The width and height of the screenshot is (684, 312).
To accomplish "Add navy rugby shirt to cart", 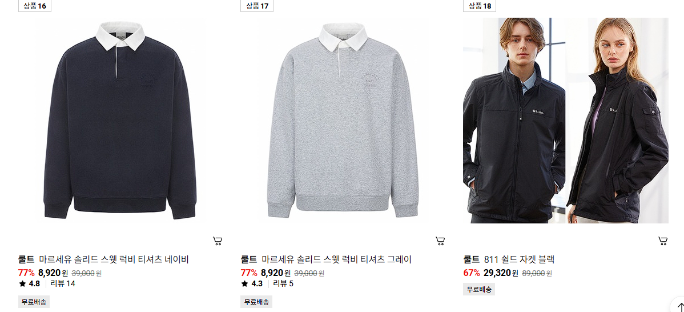I will [218, 241].
